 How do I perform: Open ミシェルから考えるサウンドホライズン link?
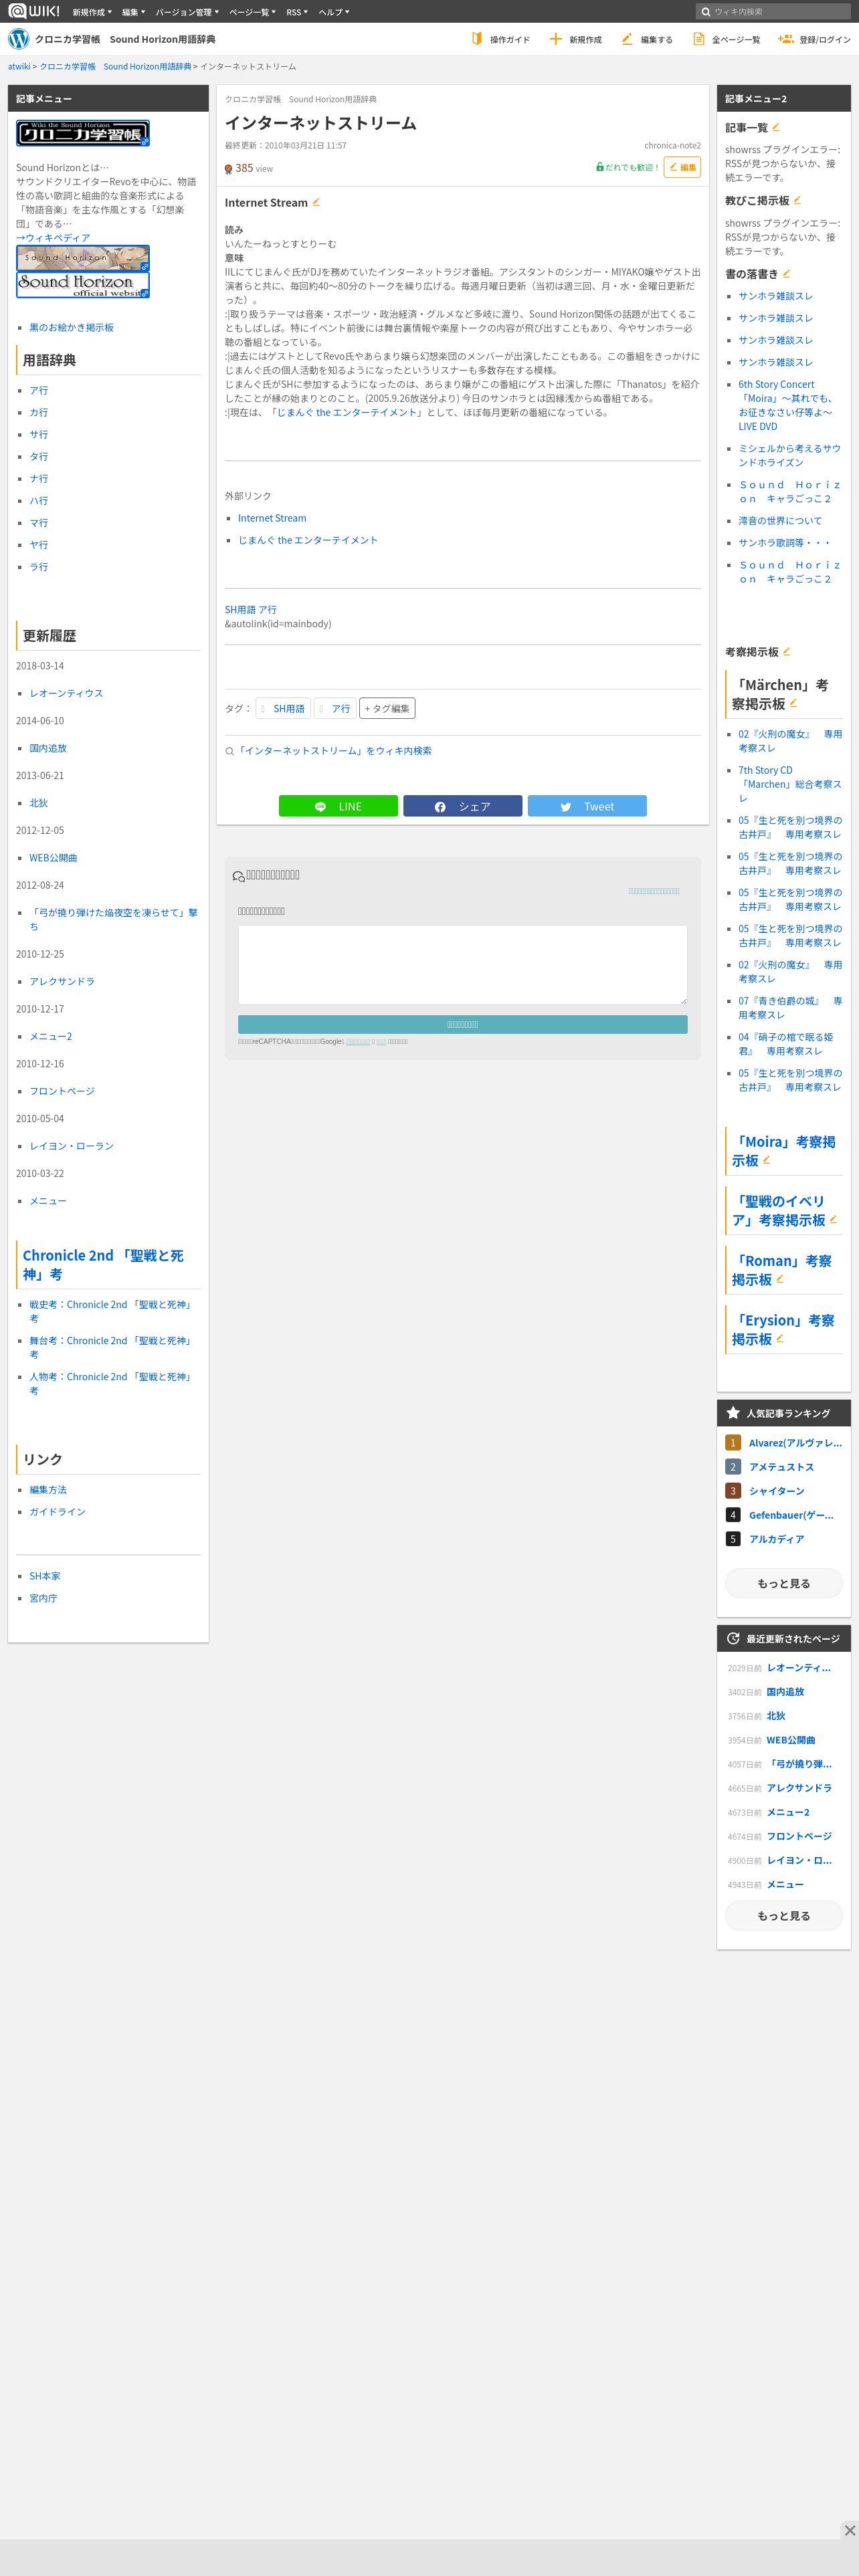pos(790,455)
